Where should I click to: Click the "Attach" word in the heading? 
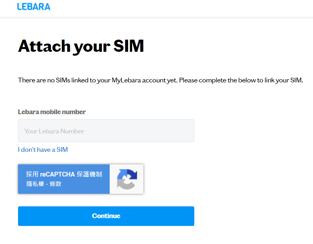44,46
